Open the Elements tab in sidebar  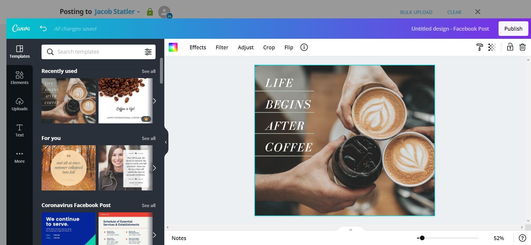[20, 78]
